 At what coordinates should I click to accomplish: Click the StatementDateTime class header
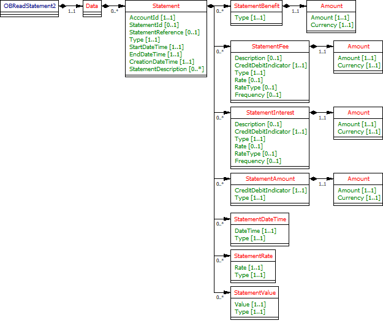[259, 219]
